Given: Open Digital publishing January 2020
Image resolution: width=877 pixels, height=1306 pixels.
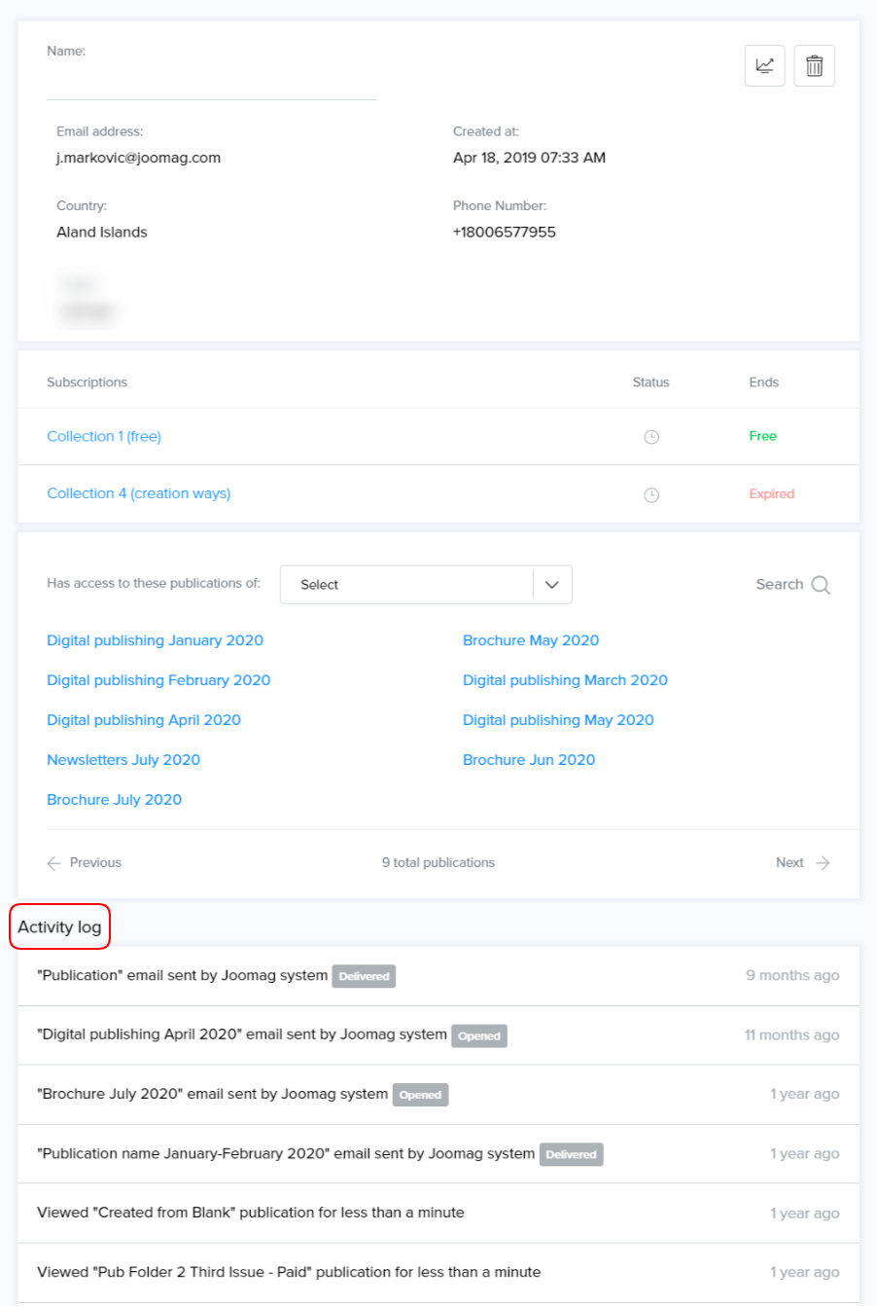Looking at the screenshot, I should (155, 640).
